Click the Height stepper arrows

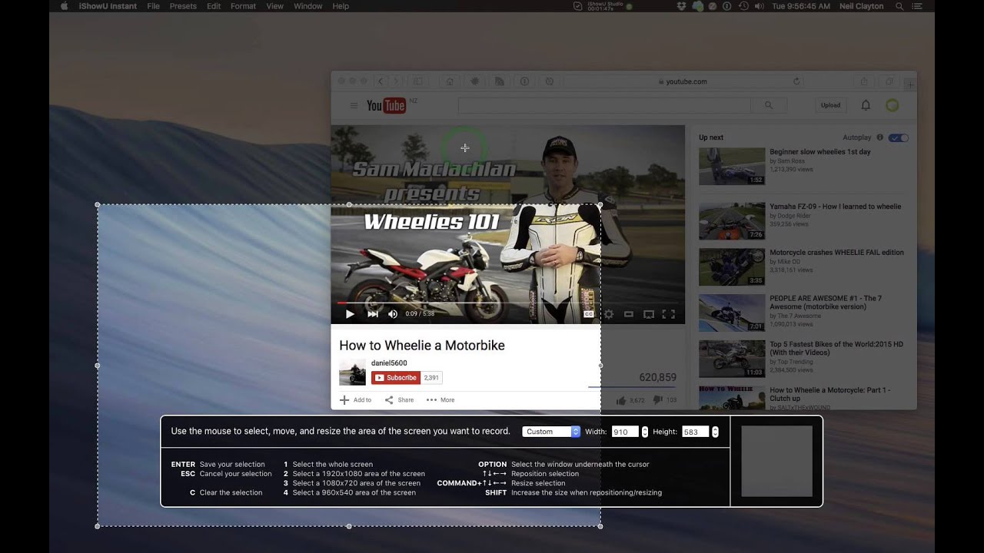[x=715, y=432]
